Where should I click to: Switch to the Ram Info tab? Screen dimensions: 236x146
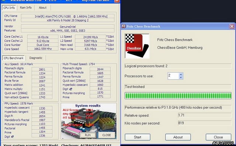(26, 7)
